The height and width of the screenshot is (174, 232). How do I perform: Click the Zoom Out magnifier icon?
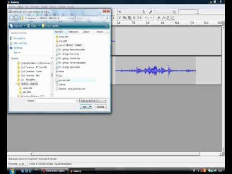tap(163, 18)
